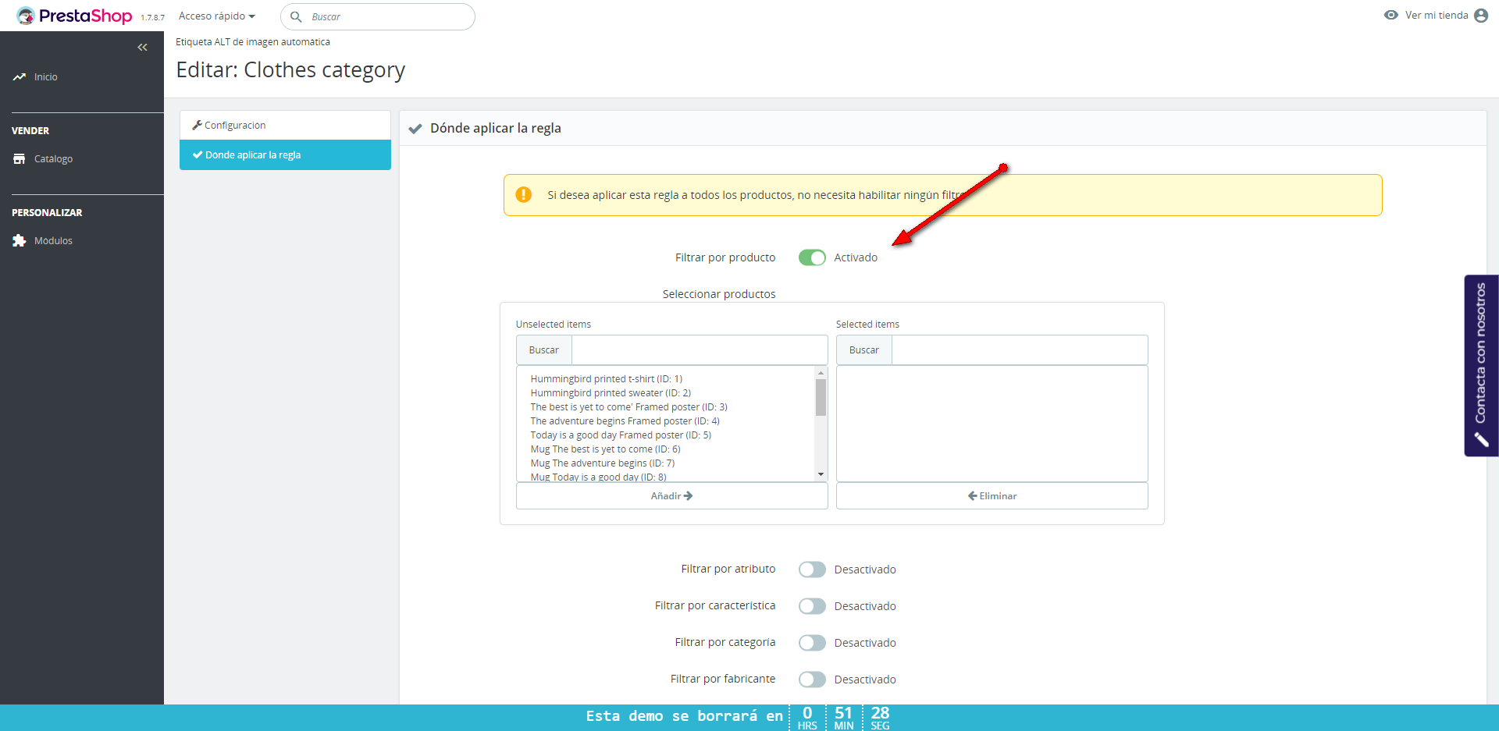Viewport: 1499px width, 731px height.
Task: Enable the Filtrar por caracteristica toggle
Action: [812, 606]
